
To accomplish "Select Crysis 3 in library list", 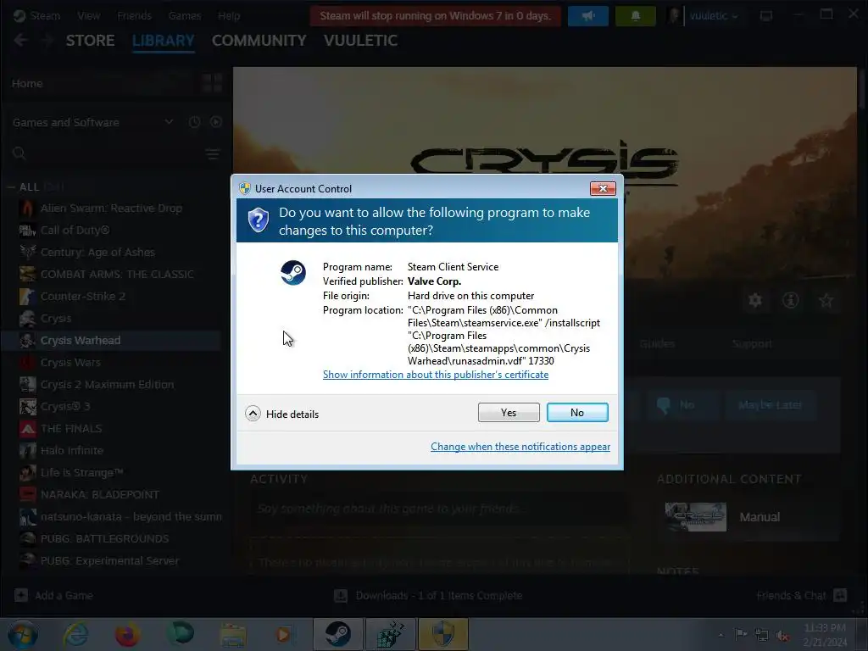I will tap(64, 406).
